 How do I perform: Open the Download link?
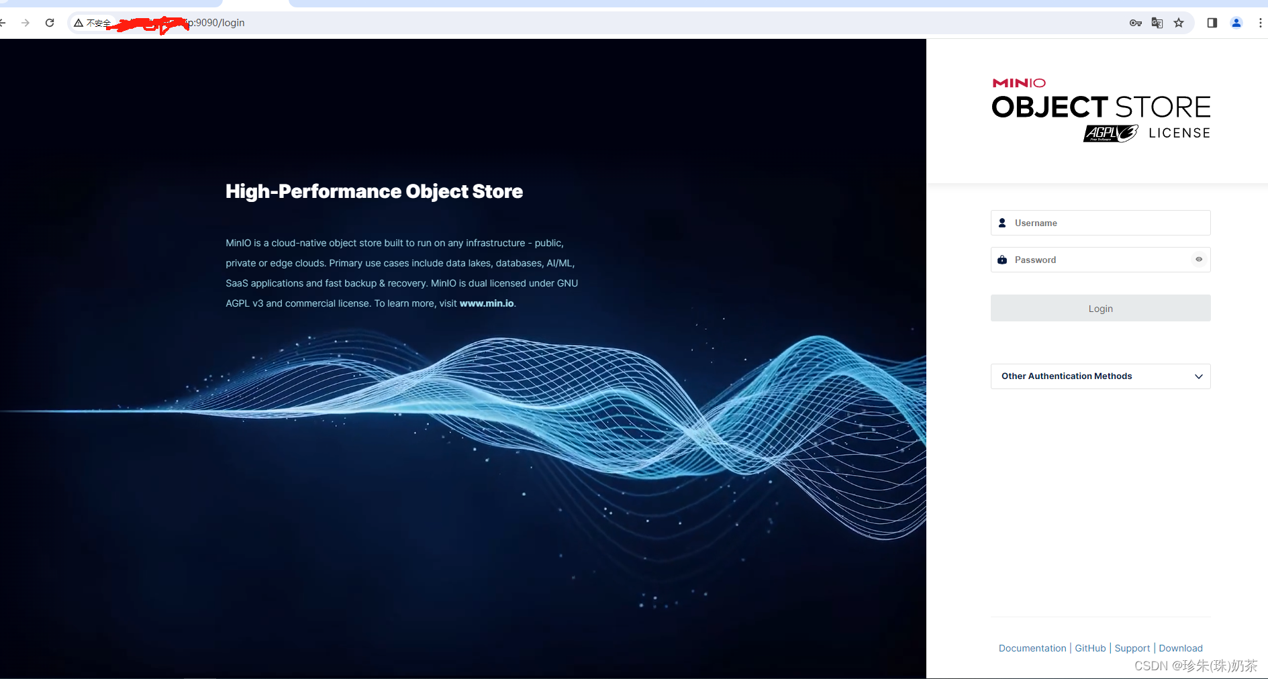(1181, 648)
